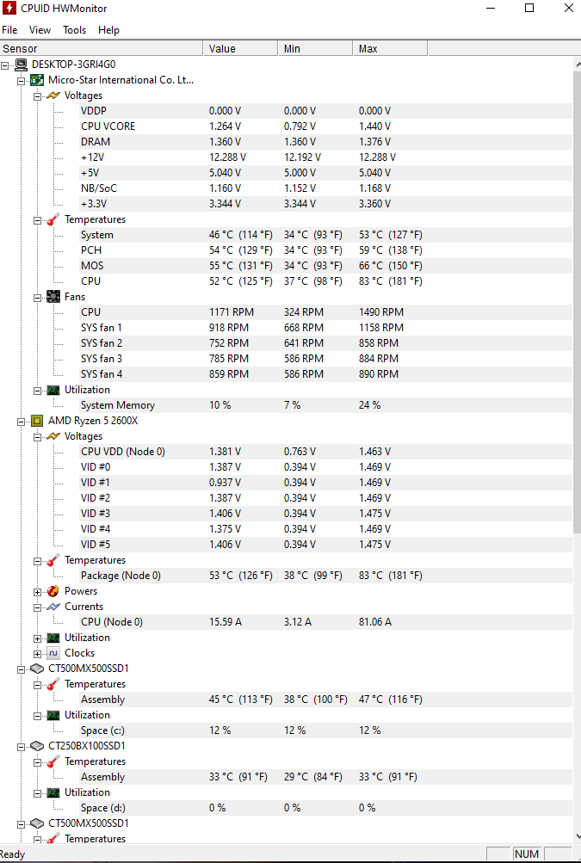
Task: Click the thermometer icon beside motherboard Temperatures
Action: click(x=53, y=219)
